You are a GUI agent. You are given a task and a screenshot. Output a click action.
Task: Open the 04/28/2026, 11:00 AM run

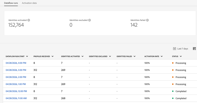coord(16,98)
